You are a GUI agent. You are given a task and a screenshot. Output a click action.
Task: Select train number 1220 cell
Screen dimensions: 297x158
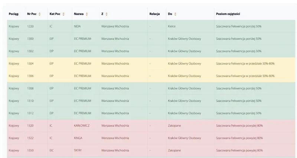click(30, 26)
